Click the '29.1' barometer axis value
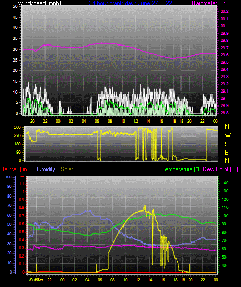Screen dimensions: 241x287 (224, 91)
